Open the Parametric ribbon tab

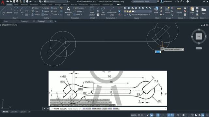[34, 5]
